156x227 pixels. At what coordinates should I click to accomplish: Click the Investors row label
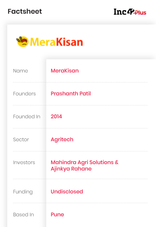[24, 163]
